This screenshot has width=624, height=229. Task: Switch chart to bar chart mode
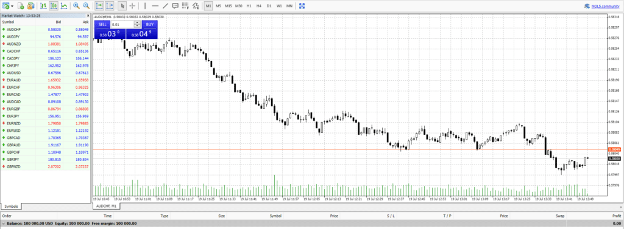click(x=43, y=6)
